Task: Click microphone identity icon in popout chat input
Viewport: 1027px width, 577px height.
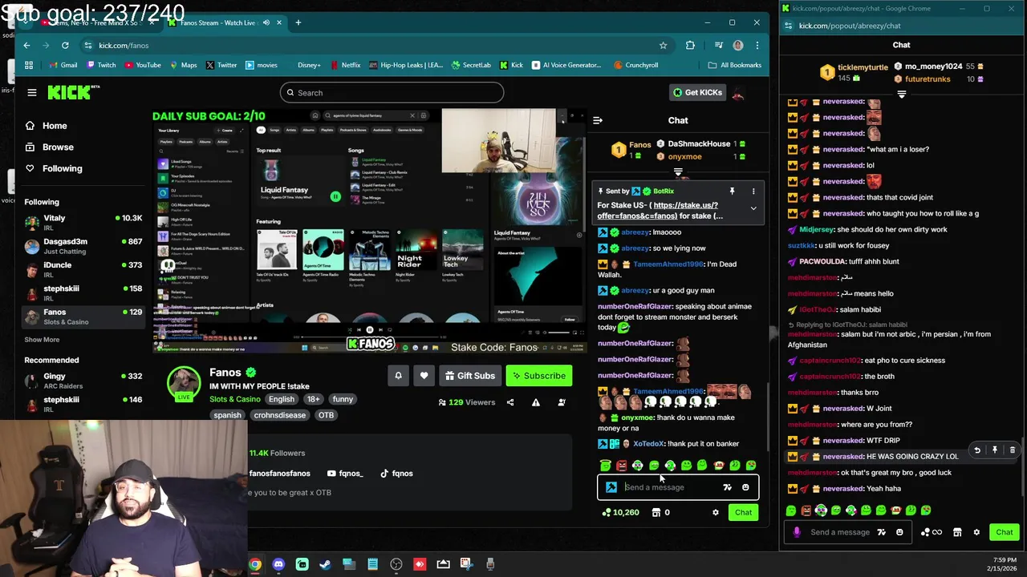Action: 796,532
